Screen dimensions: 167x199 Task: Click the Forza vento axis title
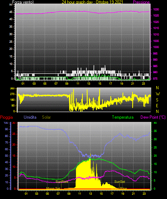click(23, 2)
